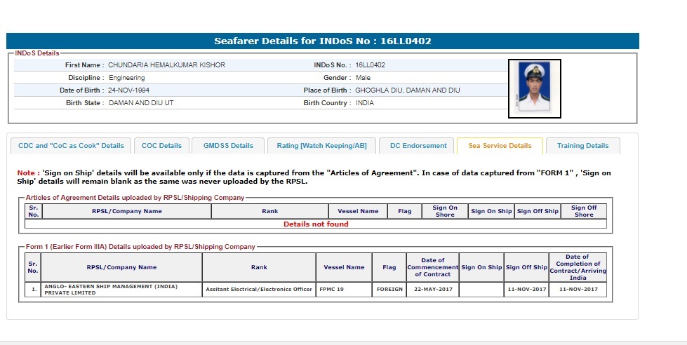The width and height of the screenshot is (687, 345).
Task: Click the Sign Off Ship header in Form 1 table
Action: (526, 267)
